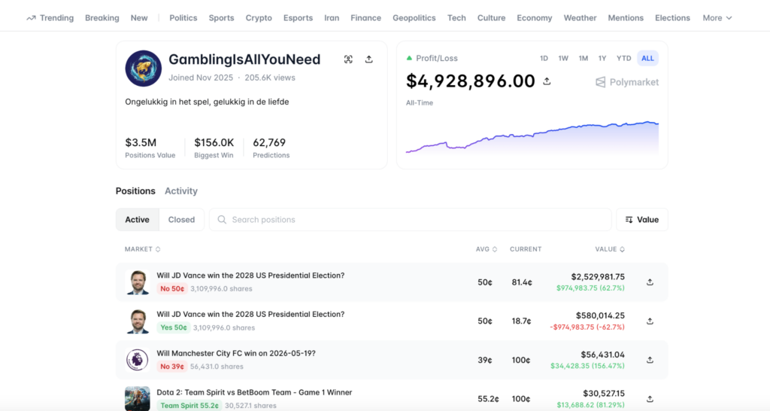Open the Tech category

point(456,18)
